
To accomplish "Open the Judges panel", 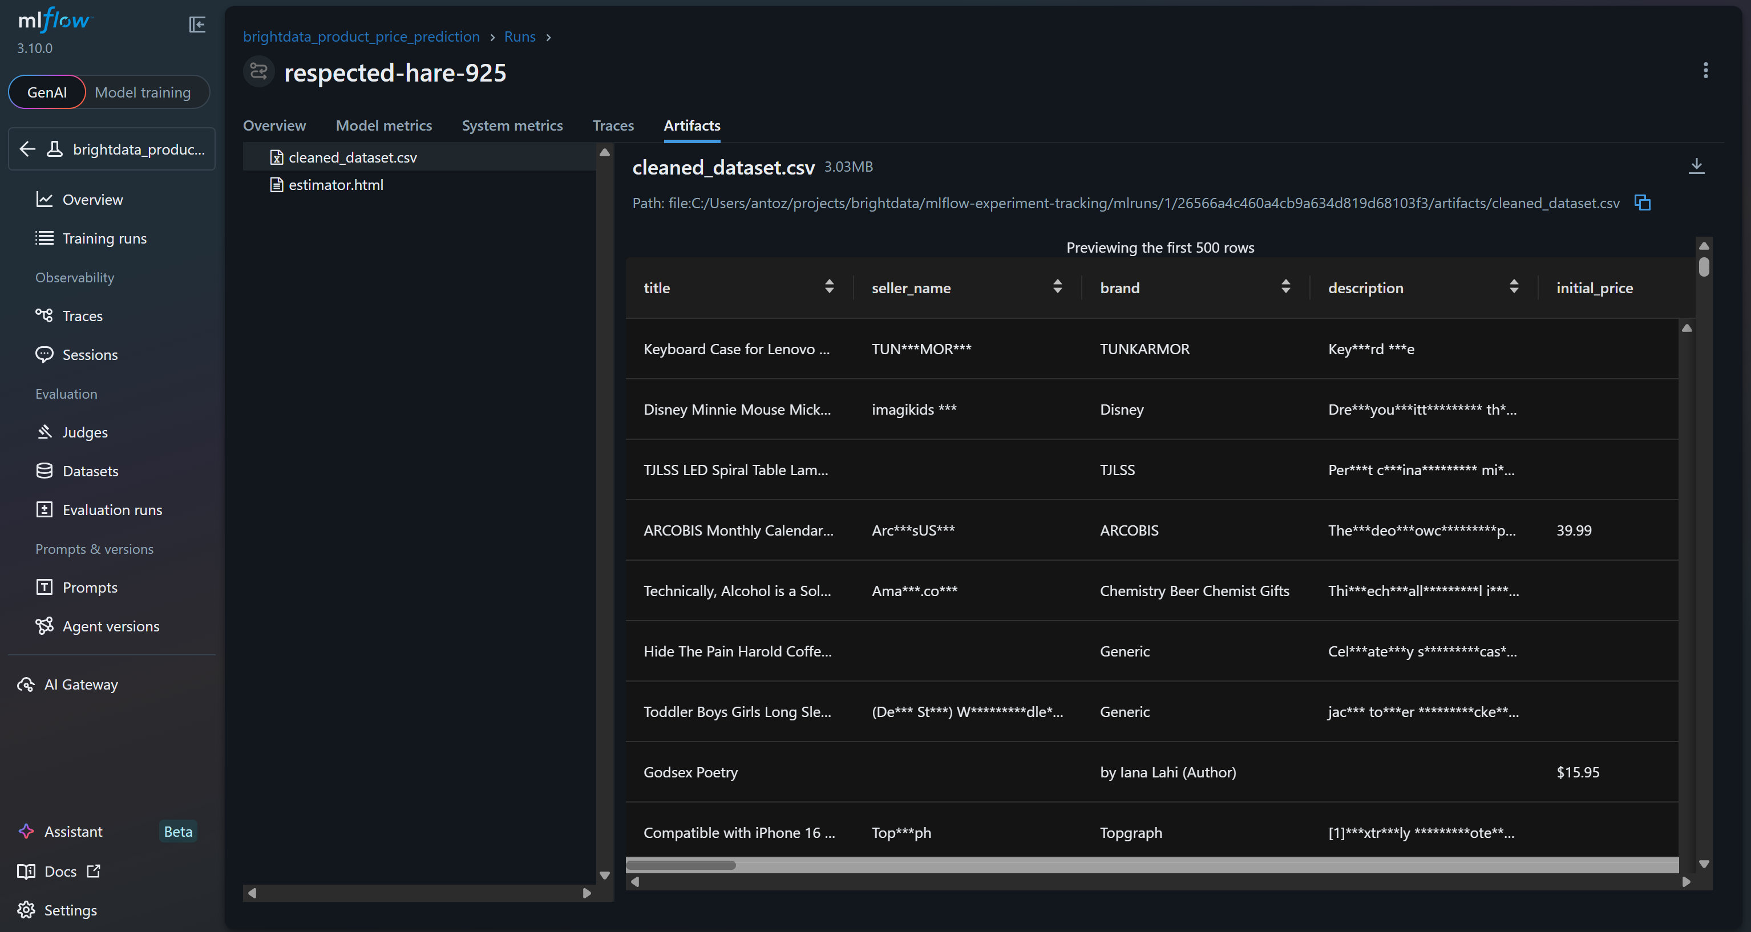I will (x=84, y=432).
